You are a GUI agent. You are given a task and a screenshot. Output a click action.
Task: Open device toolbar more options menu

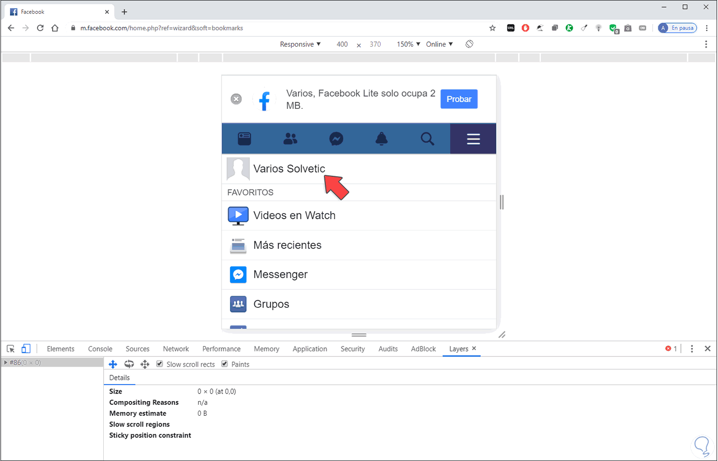[706, 44]
